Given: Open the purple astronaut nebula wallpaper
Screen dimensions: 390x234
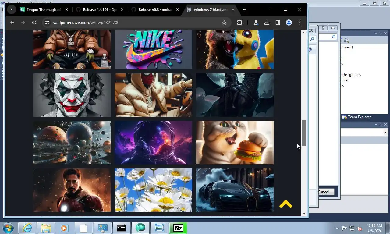Looking at the screenshot, I should click(153, 143).
